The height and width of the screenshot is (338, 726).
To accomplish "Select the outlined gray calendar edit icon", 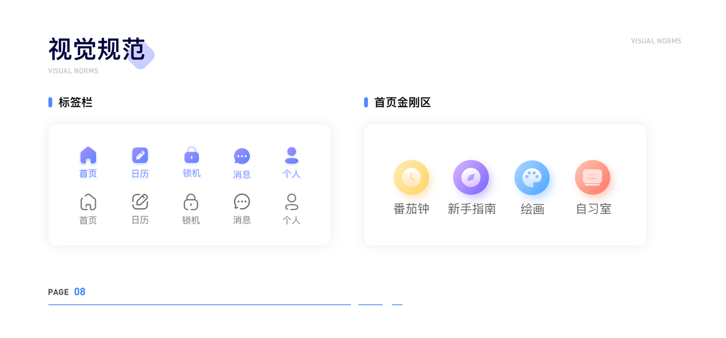I will click(140, 202).
